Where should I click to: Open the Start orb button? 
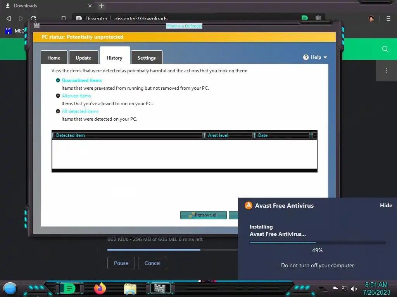click(x=10, y=288)
